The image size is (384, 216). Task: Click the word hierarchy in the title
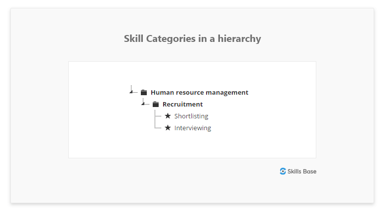(239, 38)
